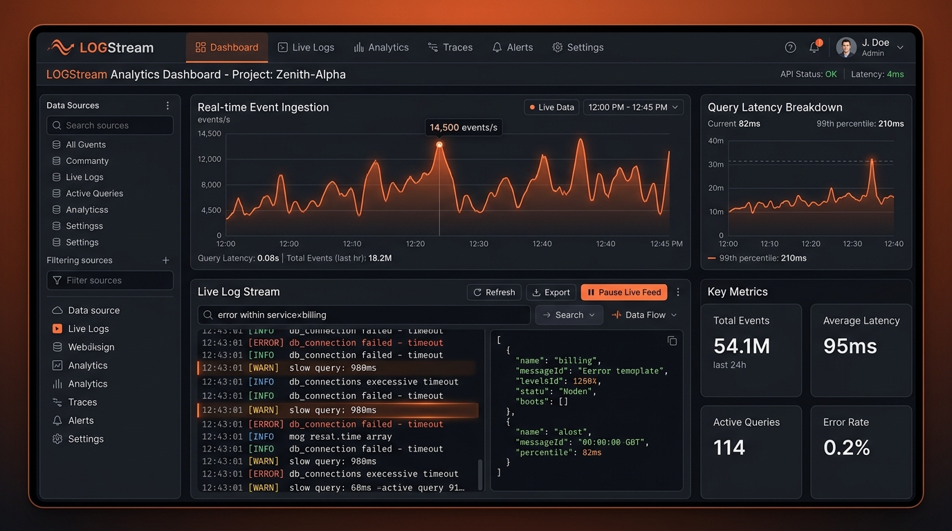Expand the J. Doe account chevron
952x531 pixels.
pyautogui.click(x=900, y=48)
